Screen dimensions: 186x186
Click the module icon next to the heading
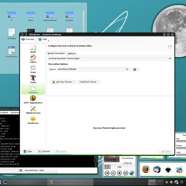pyautogui.click(x=170, y=46)
